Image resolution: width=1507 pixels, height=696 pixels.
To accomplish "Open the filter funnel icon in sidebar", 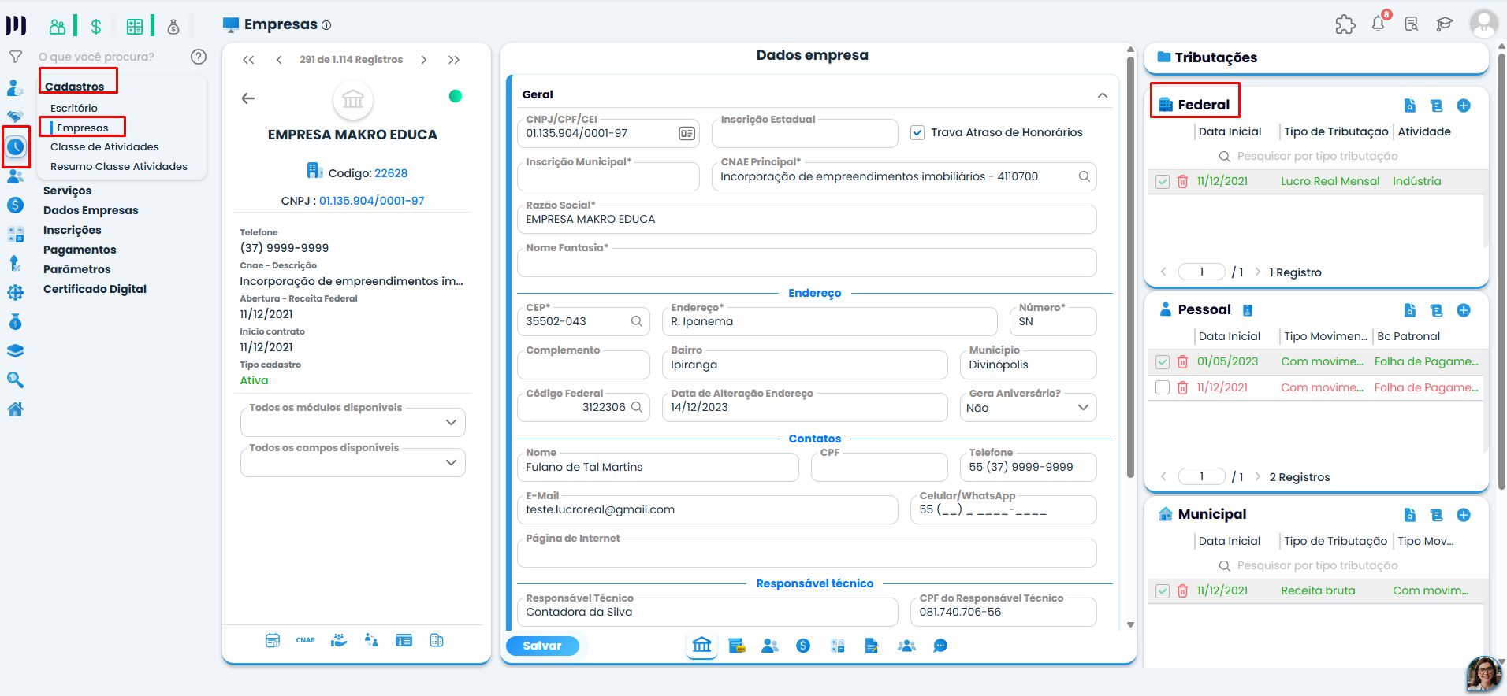I will pyautogui.click(x=15, y=57).
